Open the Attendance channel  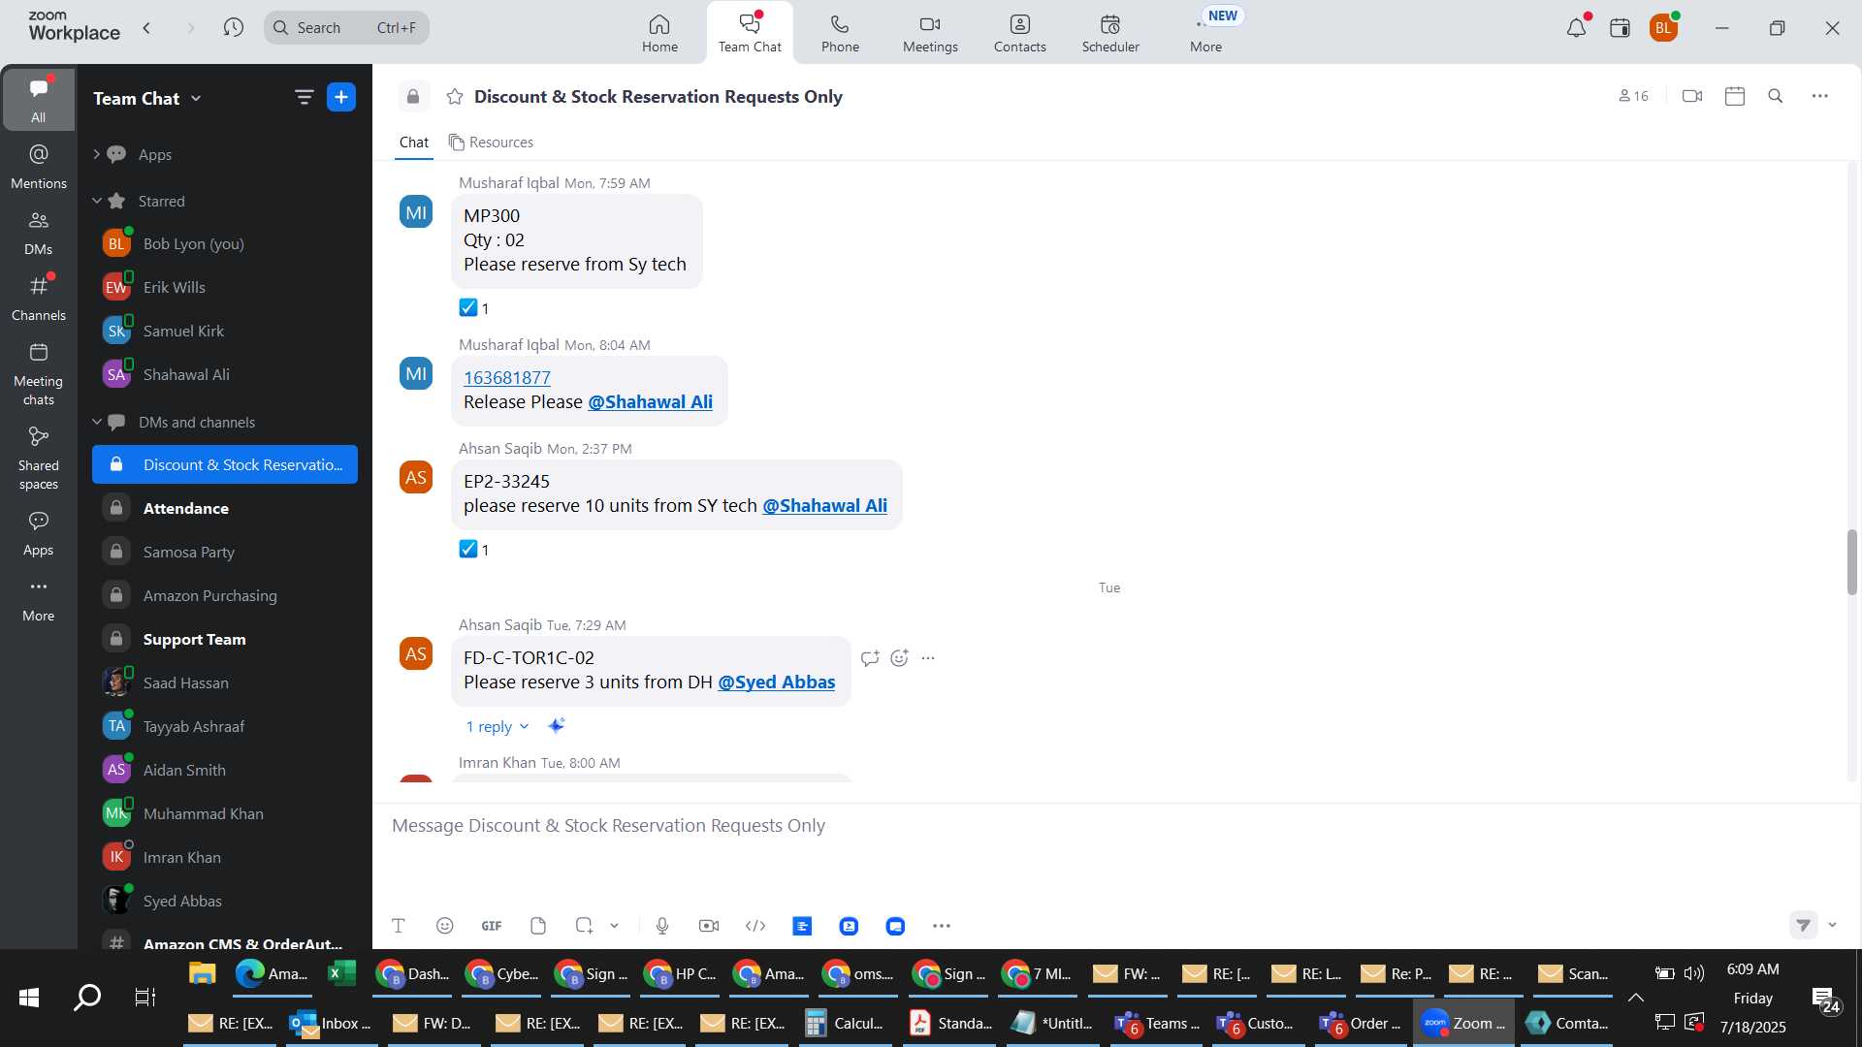coord(225,508)
